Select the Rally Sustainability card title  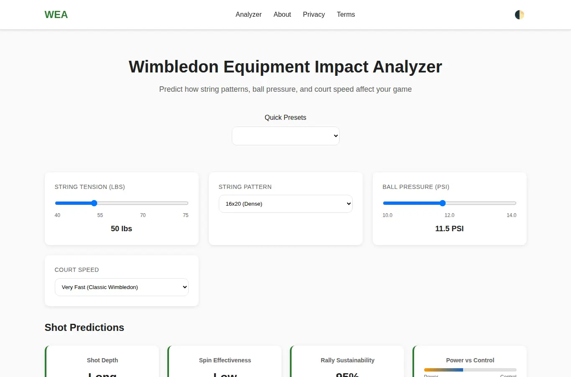348,360
